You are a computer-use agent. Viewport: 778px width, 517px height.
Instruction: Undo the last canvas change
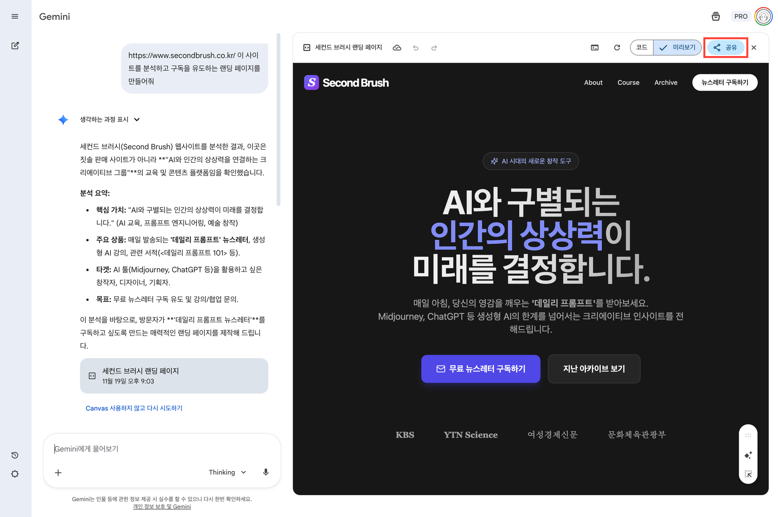[x=415, y=47]
